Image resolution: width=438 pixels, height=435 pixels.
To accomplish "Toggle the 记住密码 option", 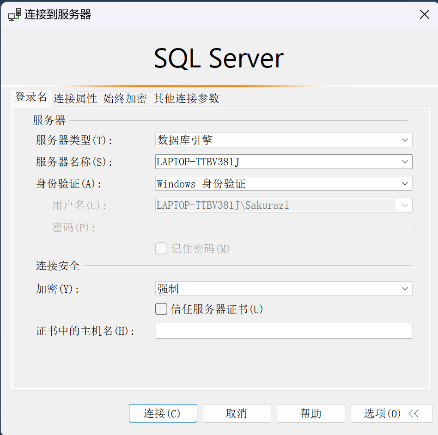I will (161, 248).
